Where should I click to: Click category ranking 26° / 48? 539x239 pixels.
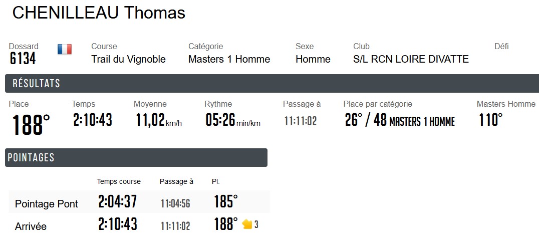(366, 120)
